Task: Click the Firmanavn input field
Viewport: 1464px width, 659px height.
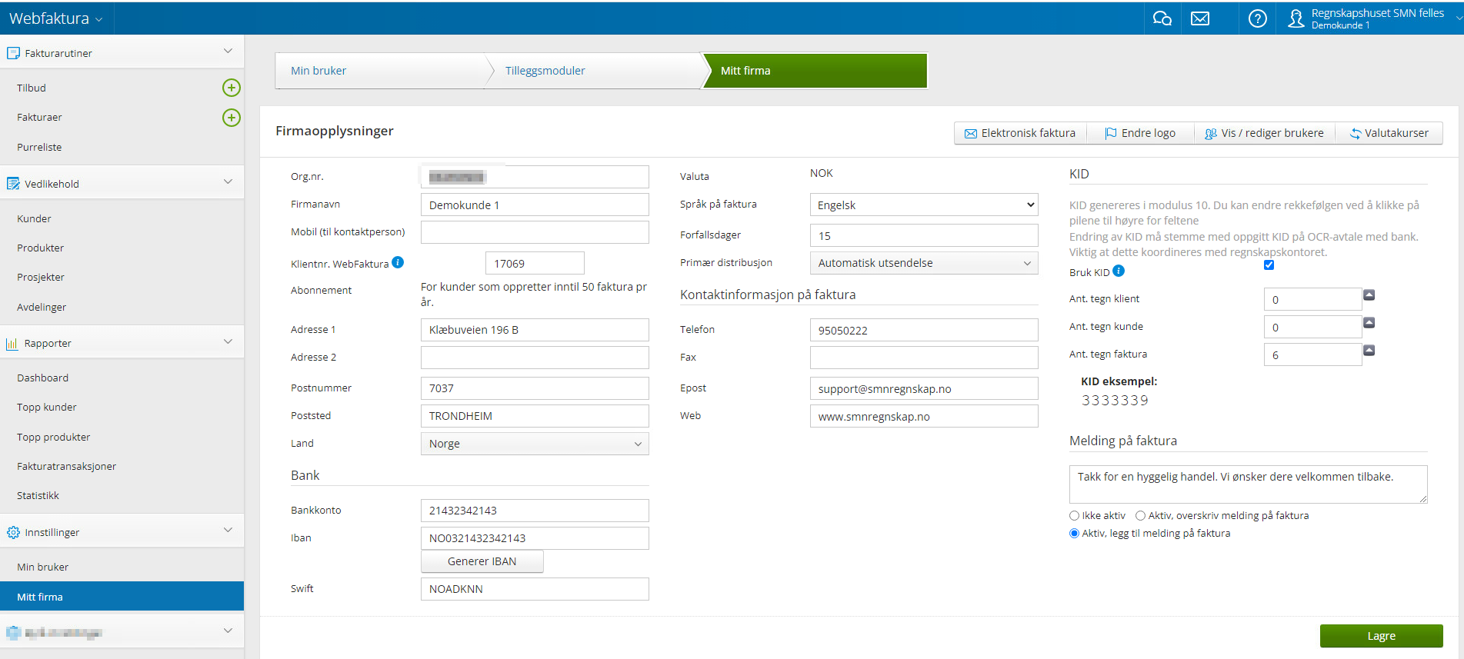Action: click(x=535, y=205)
